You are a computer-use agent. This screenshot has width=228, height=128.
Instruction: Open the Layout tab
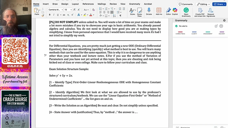75,4
